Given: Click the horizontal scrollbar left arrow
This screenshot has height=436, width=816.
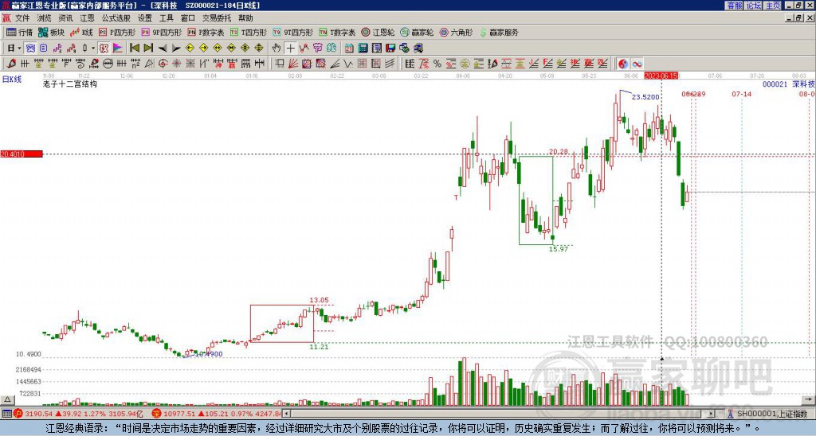Looking at the screenshot, I should [286, 414].
